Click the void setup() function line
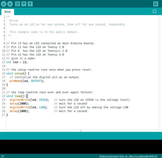 (18, 73)
